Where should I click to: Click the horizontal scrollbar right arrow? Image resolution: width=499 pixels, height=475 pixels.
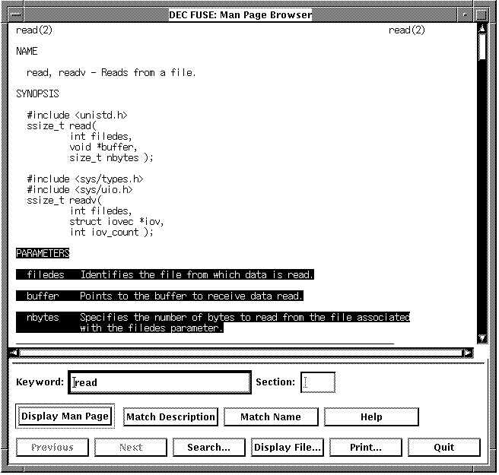coord(467,353)
